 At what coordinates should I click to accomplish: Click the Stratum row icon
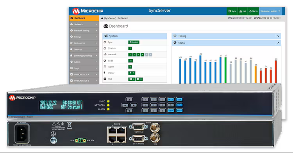(105, 48)
